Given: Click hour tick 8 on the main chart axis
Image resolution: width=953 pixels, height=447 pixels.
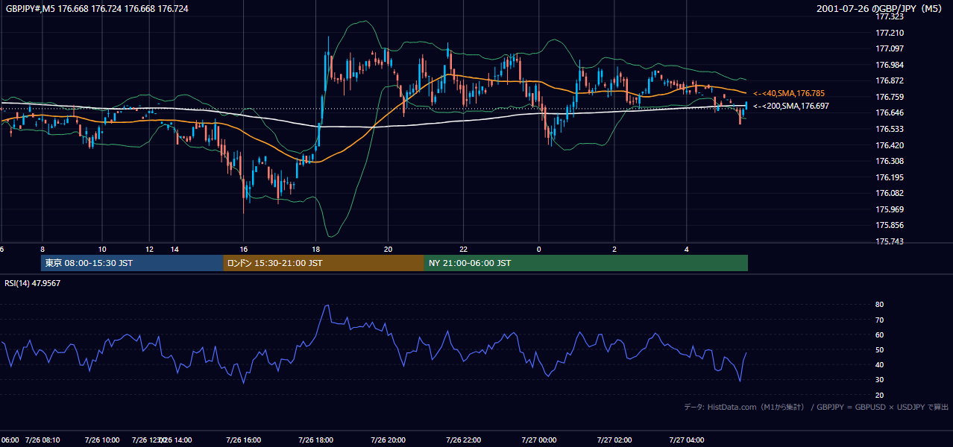Looking at the screenshot, I should (43, 249).
